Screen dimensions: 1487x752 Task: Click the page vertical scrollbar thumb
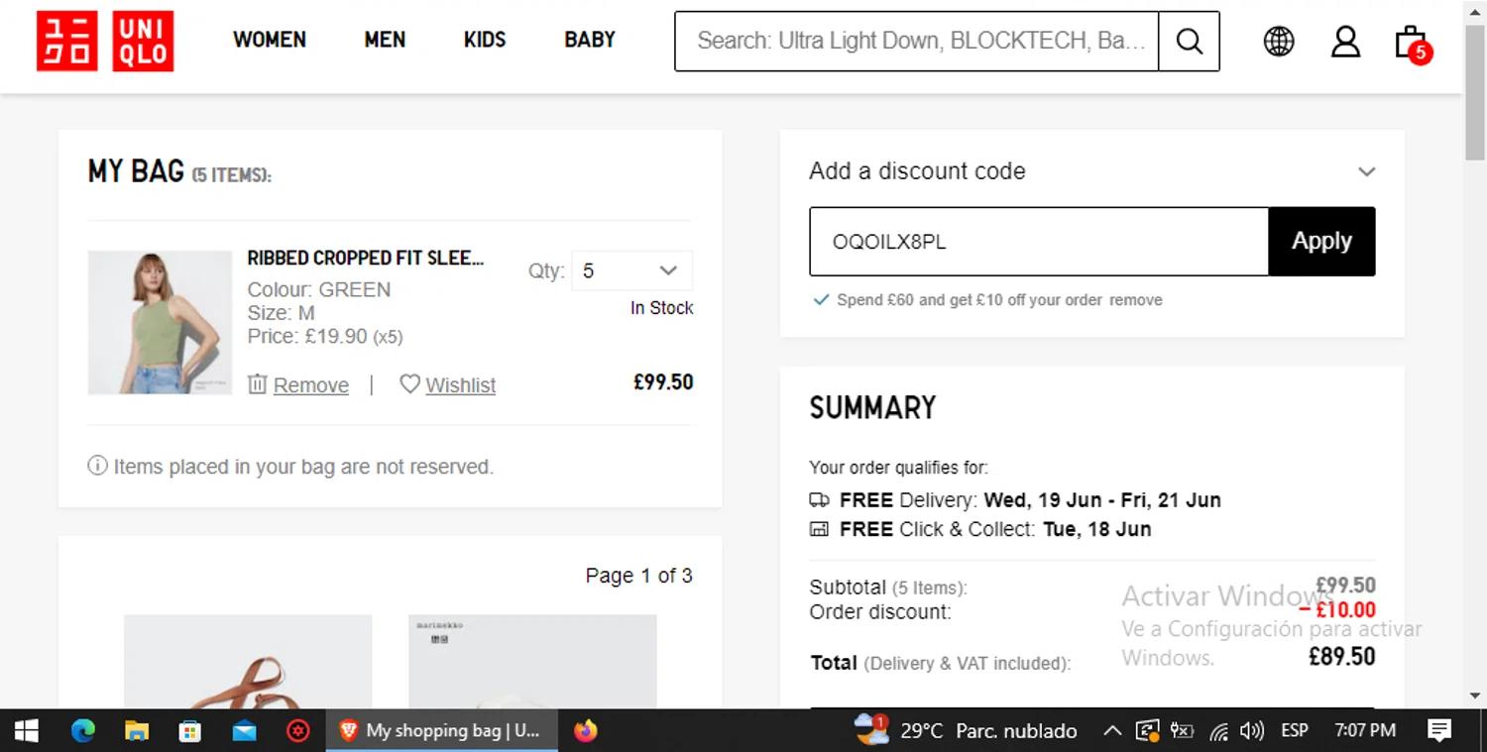tap(1475, 94)
